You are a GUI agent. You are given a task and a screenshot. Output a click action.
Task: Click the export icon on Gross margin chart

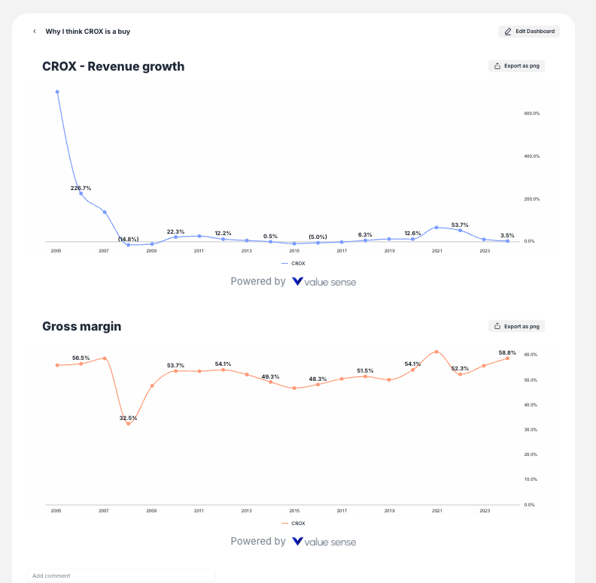tap(497, 326)
